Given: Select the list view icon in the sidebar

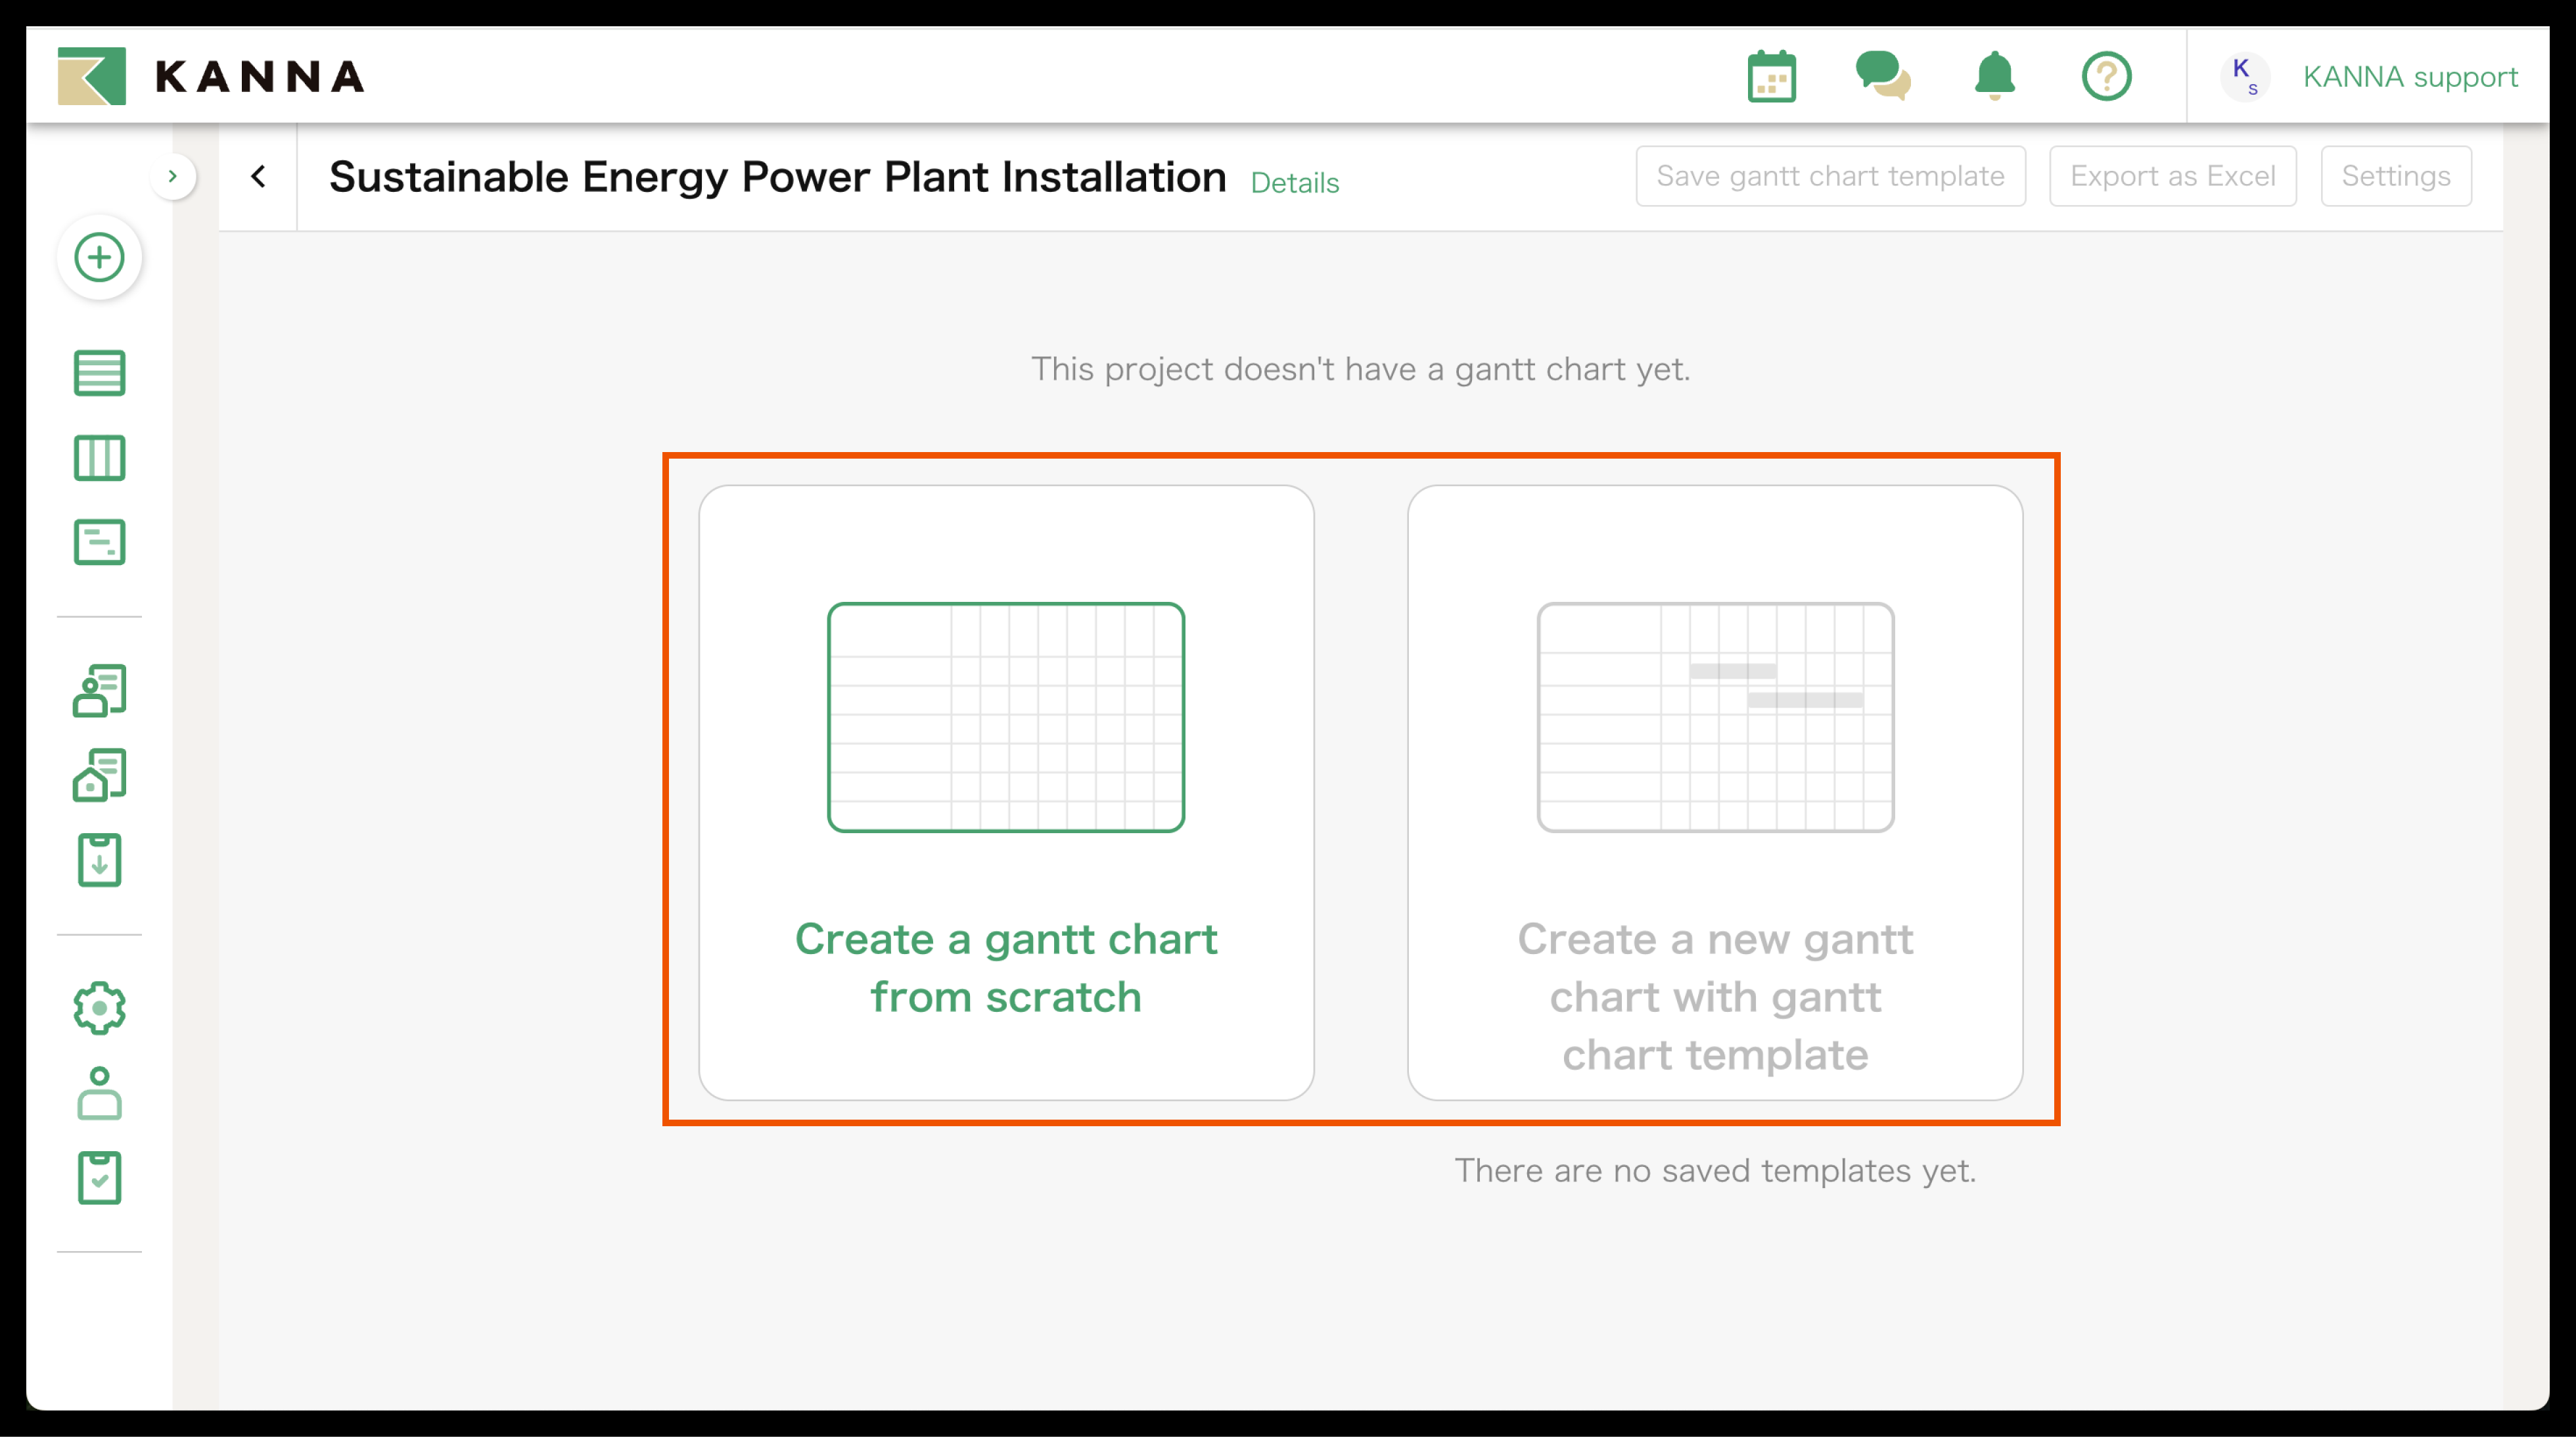Looking at the screenshot, I should [99, 373].
